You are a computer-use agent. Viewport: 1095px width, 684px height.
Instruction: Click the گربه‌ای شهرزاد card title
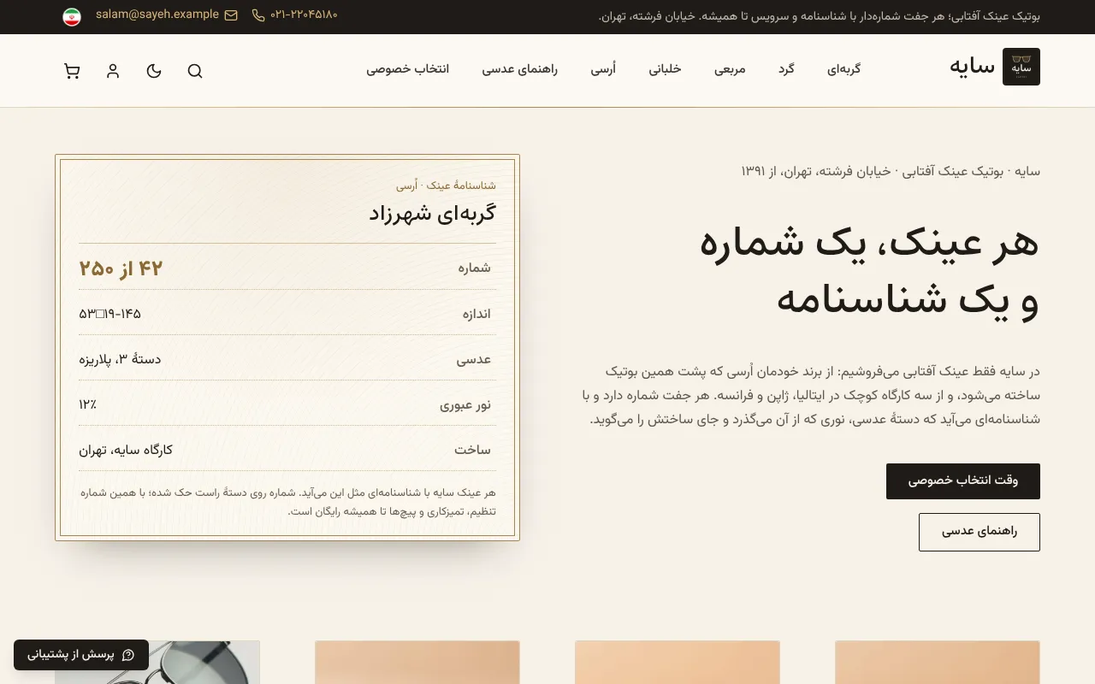(433, 213)
